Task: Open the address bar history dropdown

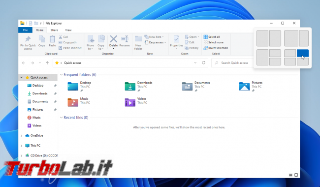Action: [195, 63]
